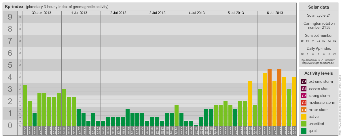Viewport: 341px width, 138px height.
Task: Click the yellow 'active' legend swatch
Action: click(304, 117)
